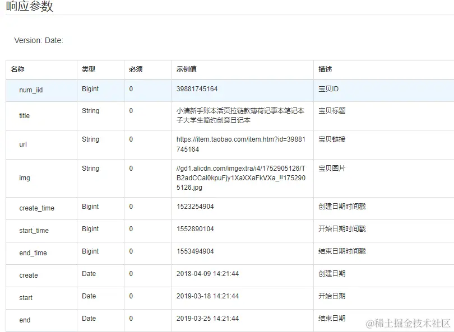454x332 pixels.
Task: Click the 结束日期时间戳 description
Action: (342, 251)
